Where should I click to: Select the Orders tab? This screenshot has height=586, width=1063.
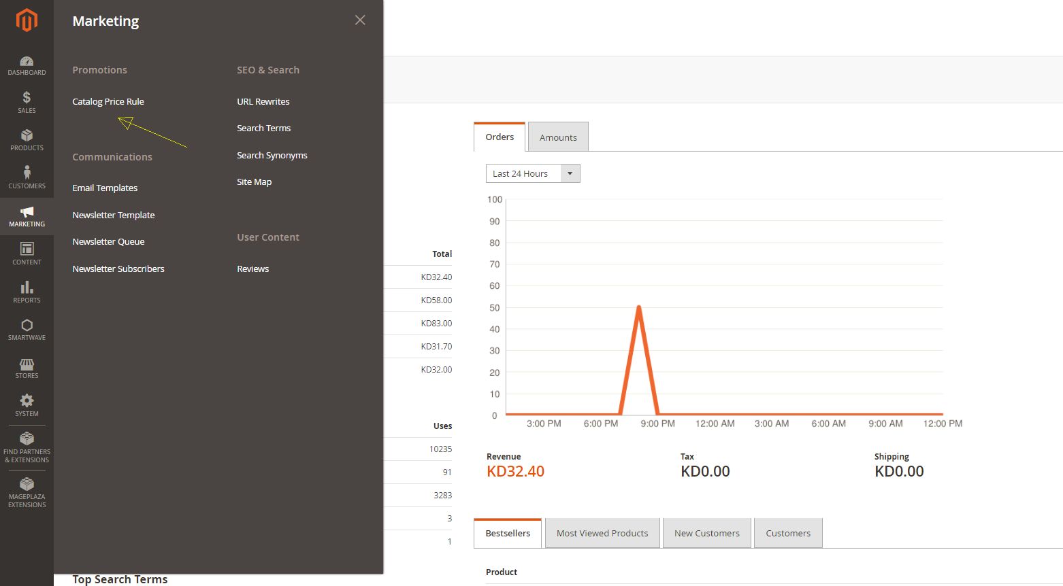coord(499,136)
